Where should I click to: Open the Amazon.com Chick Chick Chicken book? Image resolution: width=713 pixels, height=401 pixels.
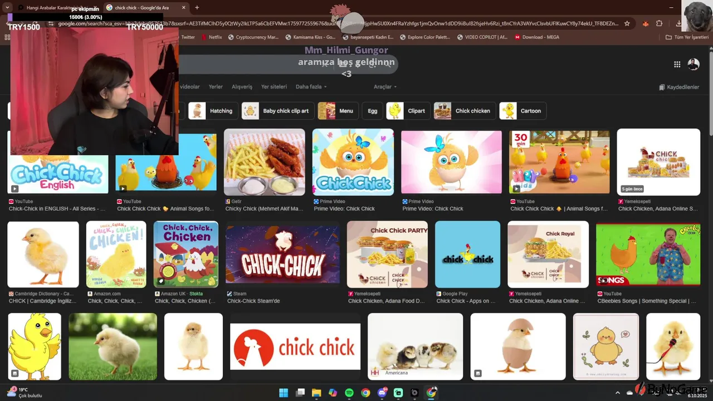tap(116, 255)
